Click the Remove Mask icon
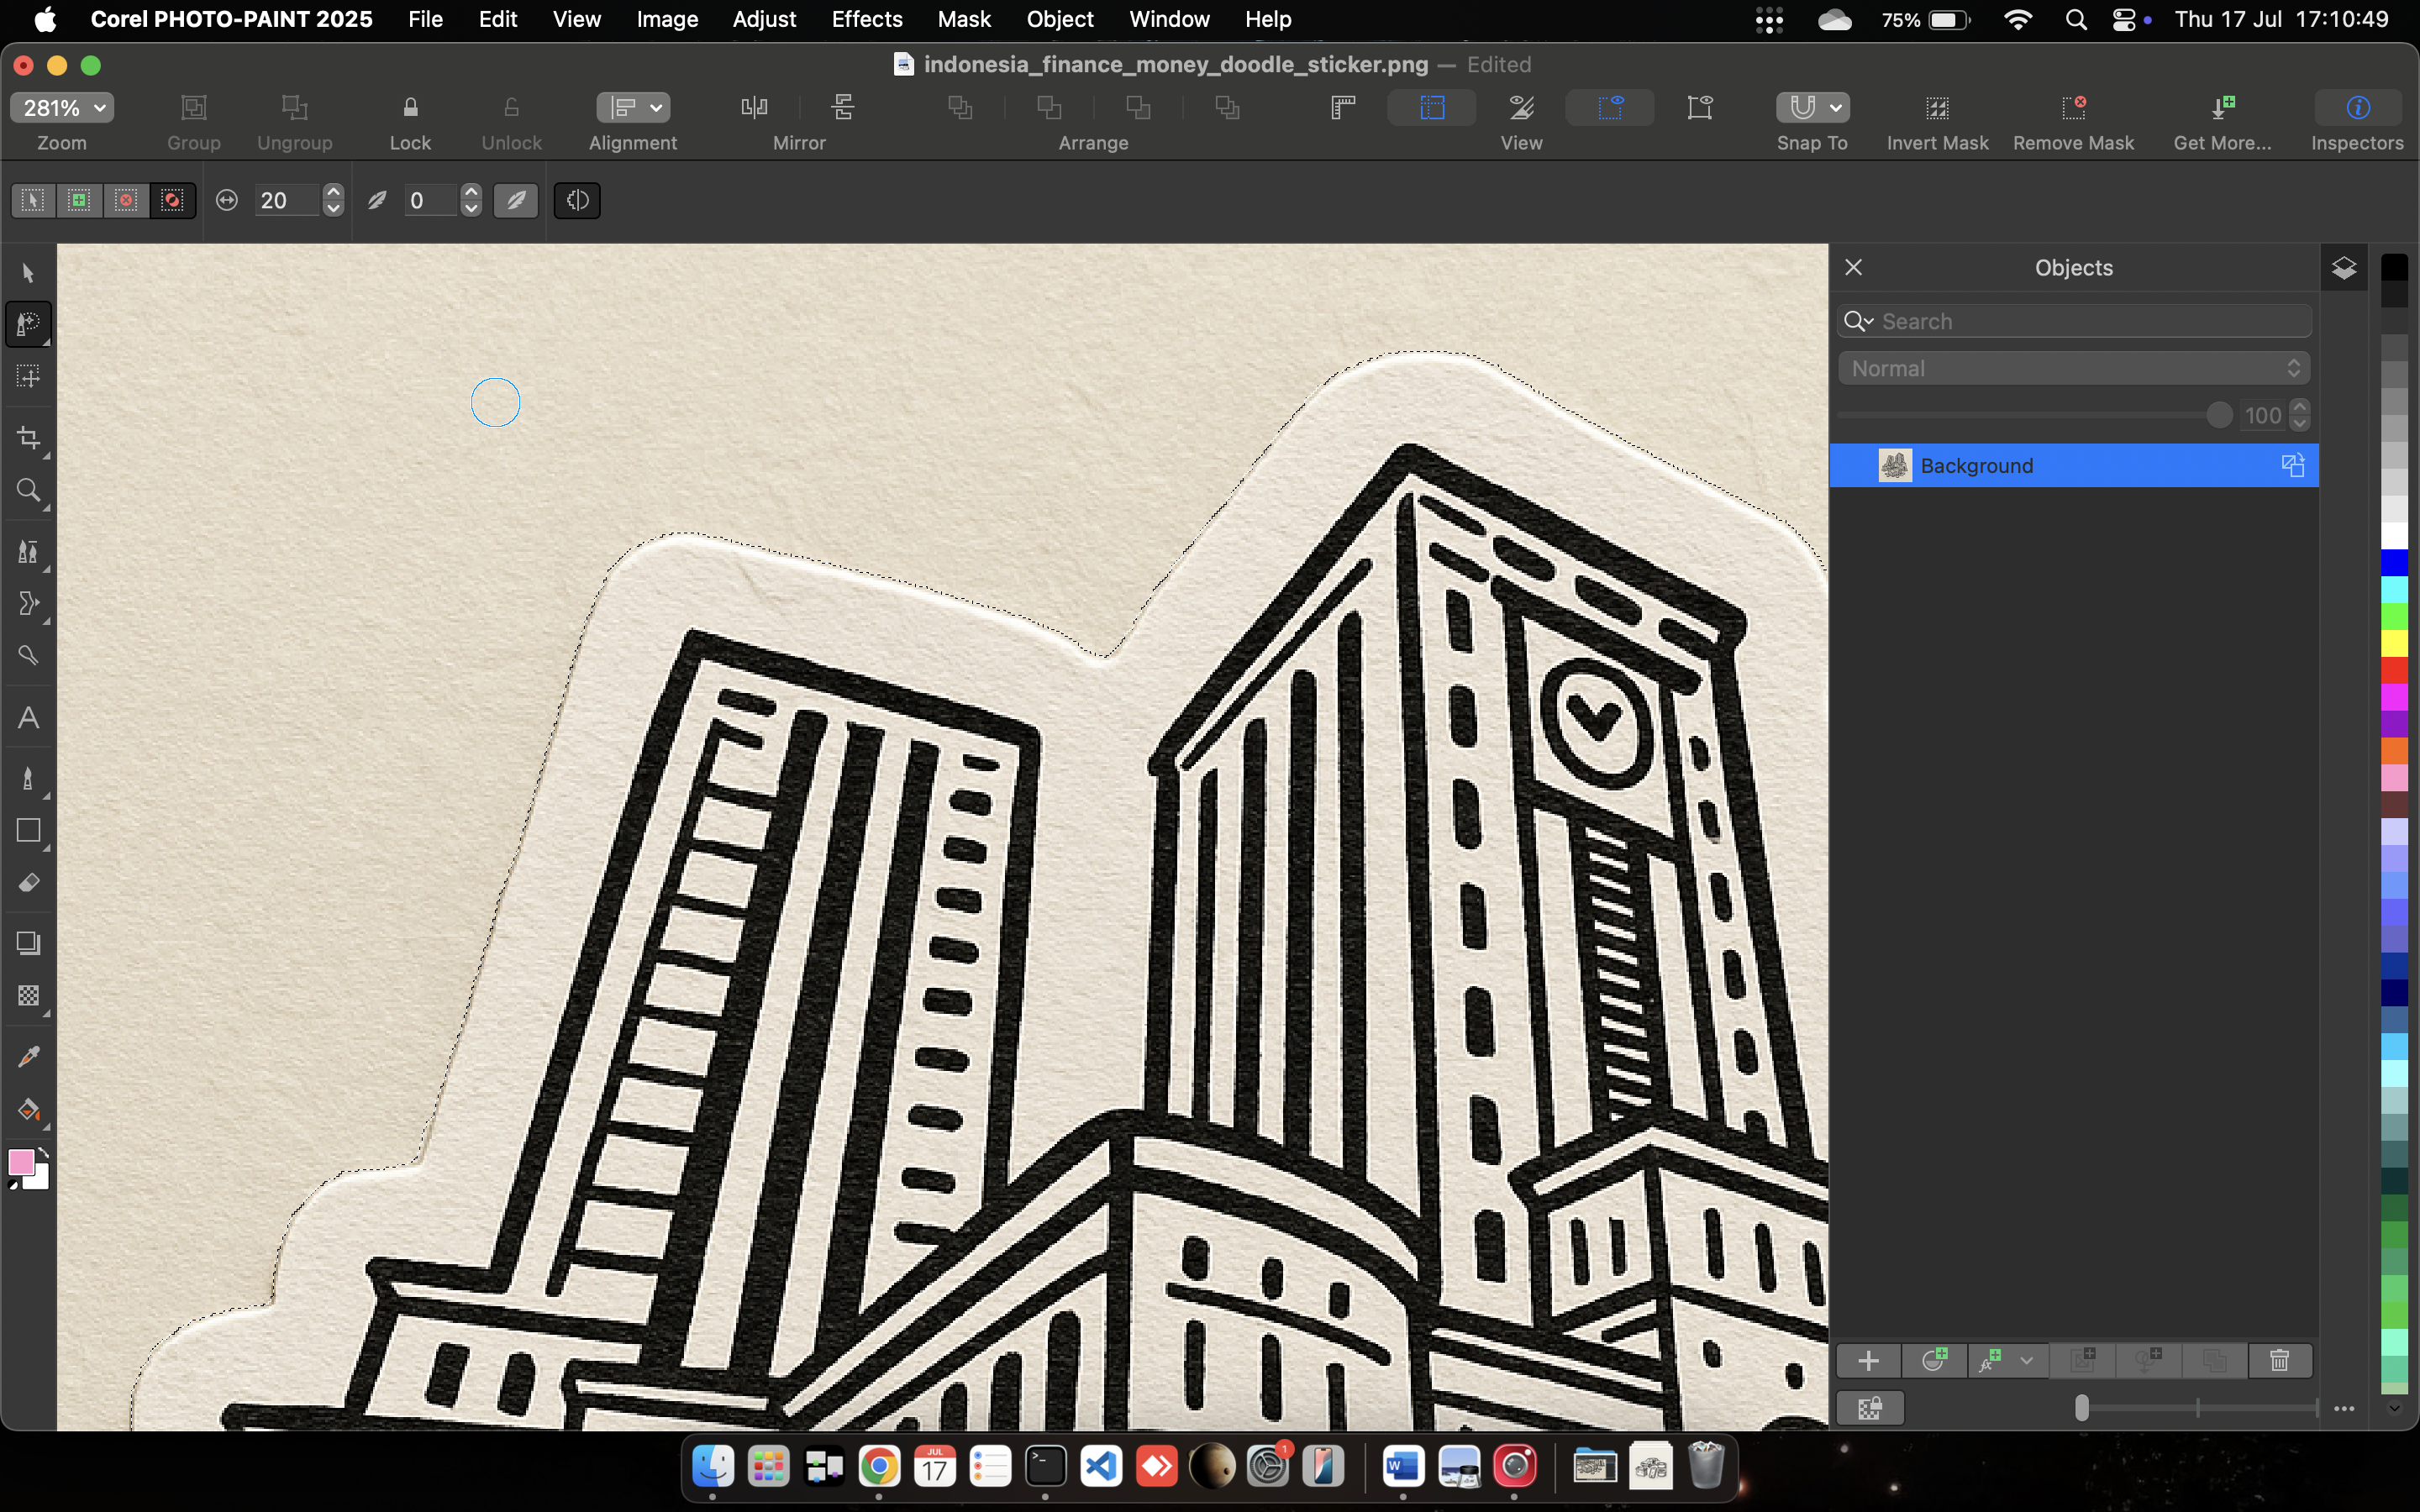Image resolution: width=2420 pixels, height=1512 pixels. click(x=2073, y=108)
